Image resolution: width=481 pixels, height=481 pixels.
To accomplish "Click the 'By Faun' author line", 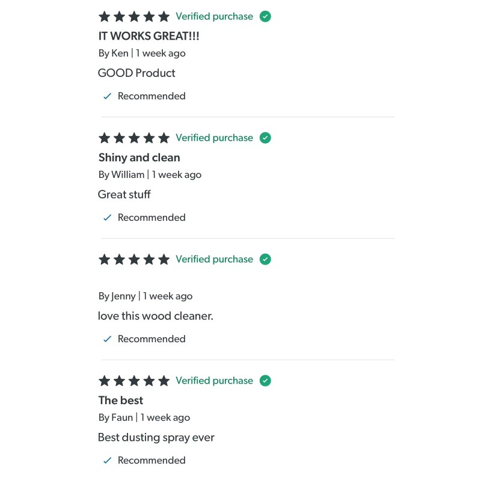I will pyautogui.click(x=116, y=418).
